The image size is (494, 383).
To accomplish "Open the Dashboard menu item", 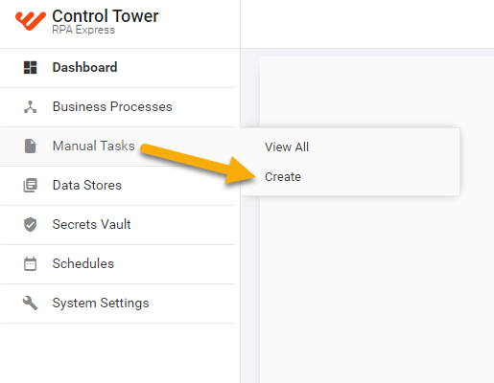I will tap(118, 68).
